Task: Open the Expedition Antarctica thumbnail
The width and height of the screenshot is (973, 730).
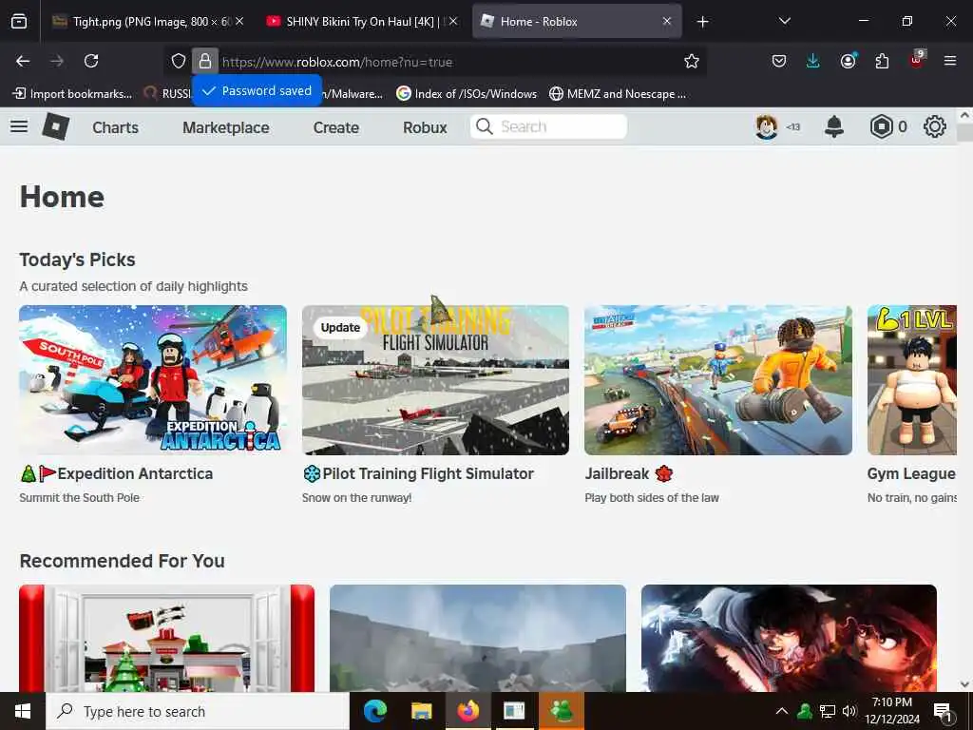Action: pyautogui.click(x=153, y=380)
